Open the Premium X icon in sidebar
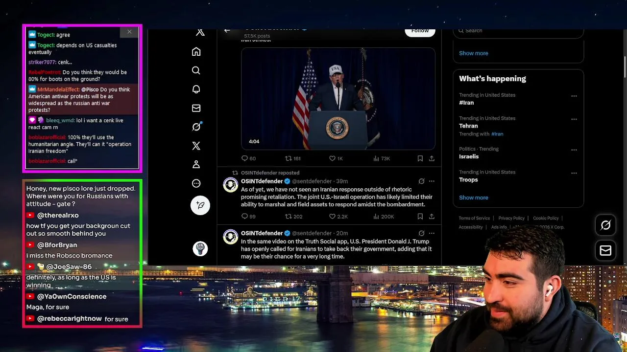This screenshot has width=627, height=352. [x=196, y=146]
